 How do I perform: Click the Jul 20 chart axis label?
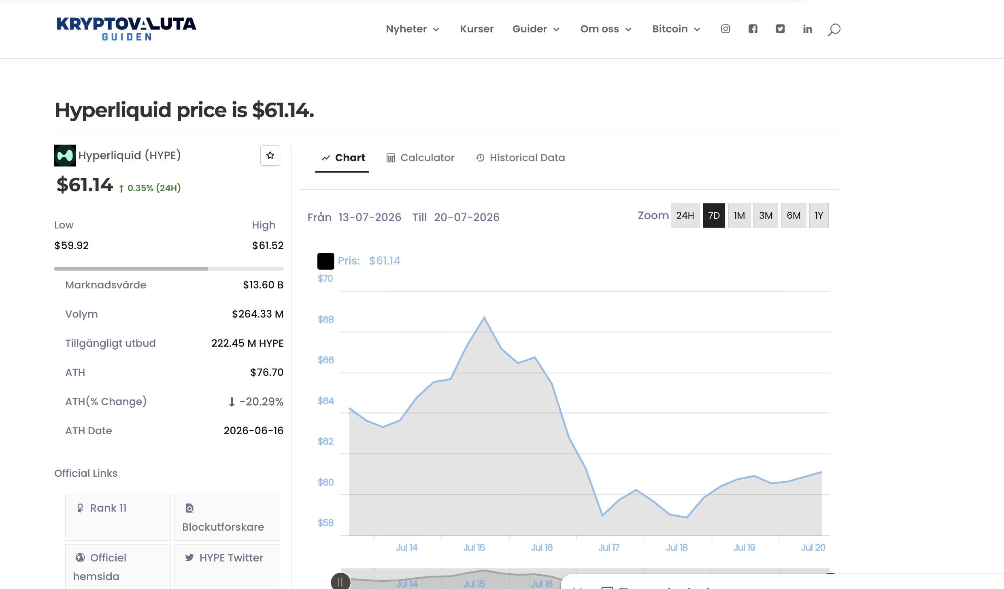click(813, 547)
